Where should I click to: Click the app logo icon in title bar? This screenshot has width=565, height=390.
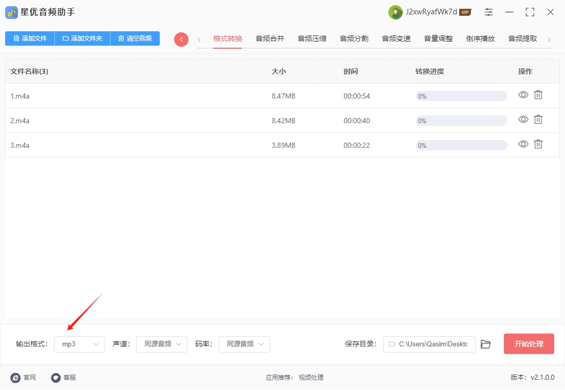point(11,13)
